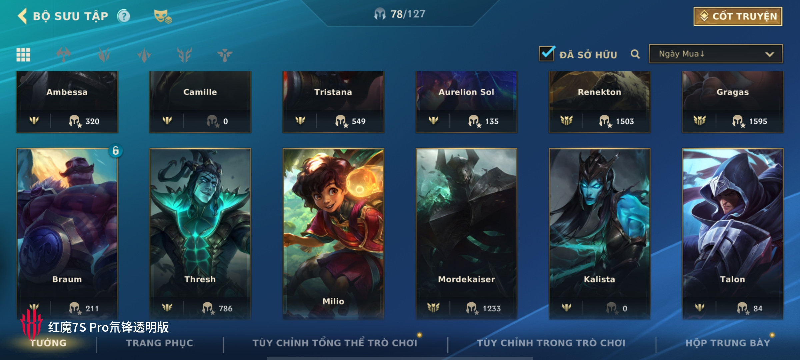800x360 pixels.
Task: Filter by the third role emblem icon
Action: (144, 55)
